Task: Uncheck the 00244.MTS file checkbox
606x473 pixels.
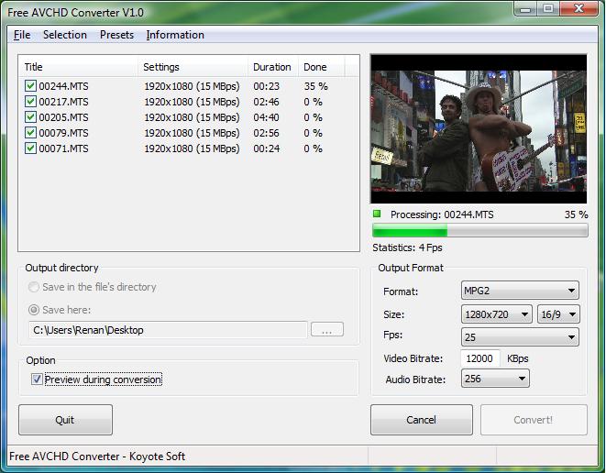Action: click(x=30, y=86)
